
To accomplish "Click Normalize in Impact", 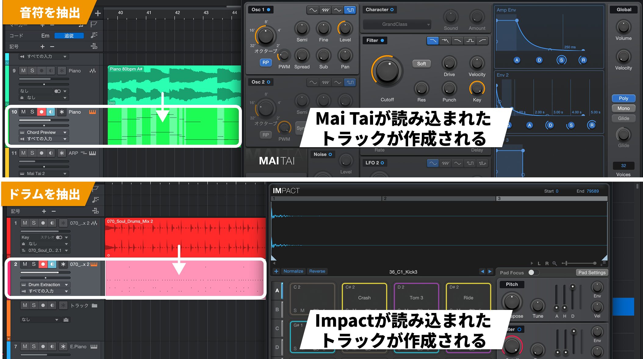I will [x=293, y=271].
